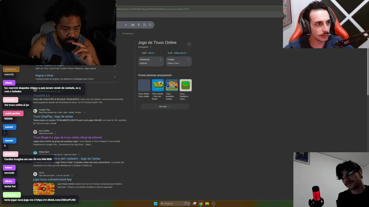Open Truco Brasil - Truco online thumbnail
The width and height of the screenshot is (369, 207).
[144, 85]
